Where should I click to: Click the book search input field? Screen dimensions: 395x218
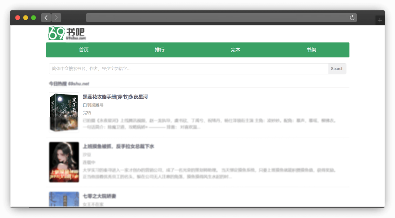pos(189,69)
